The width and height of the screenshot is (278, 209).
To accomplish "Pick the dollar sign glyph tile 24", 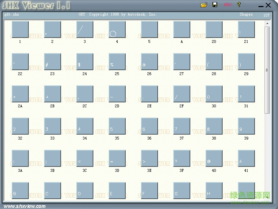I will [x=85, y=62].
